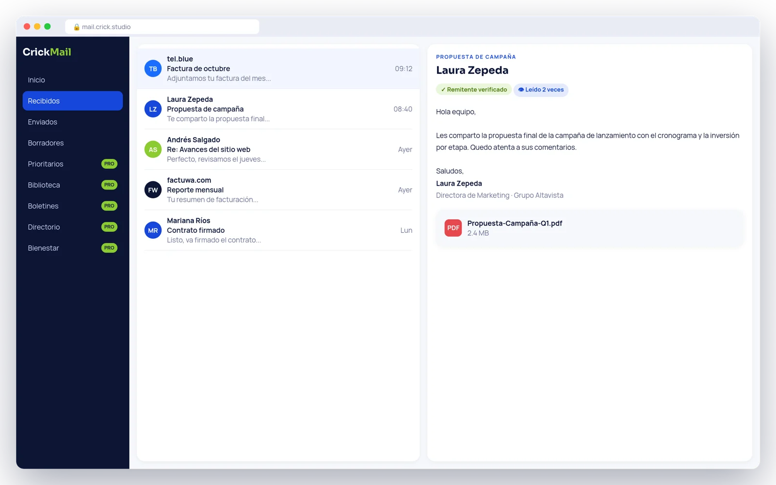776x485 pixels.
Task: Click the PRO badge next to Prioritarios
Action: (109, 164)
